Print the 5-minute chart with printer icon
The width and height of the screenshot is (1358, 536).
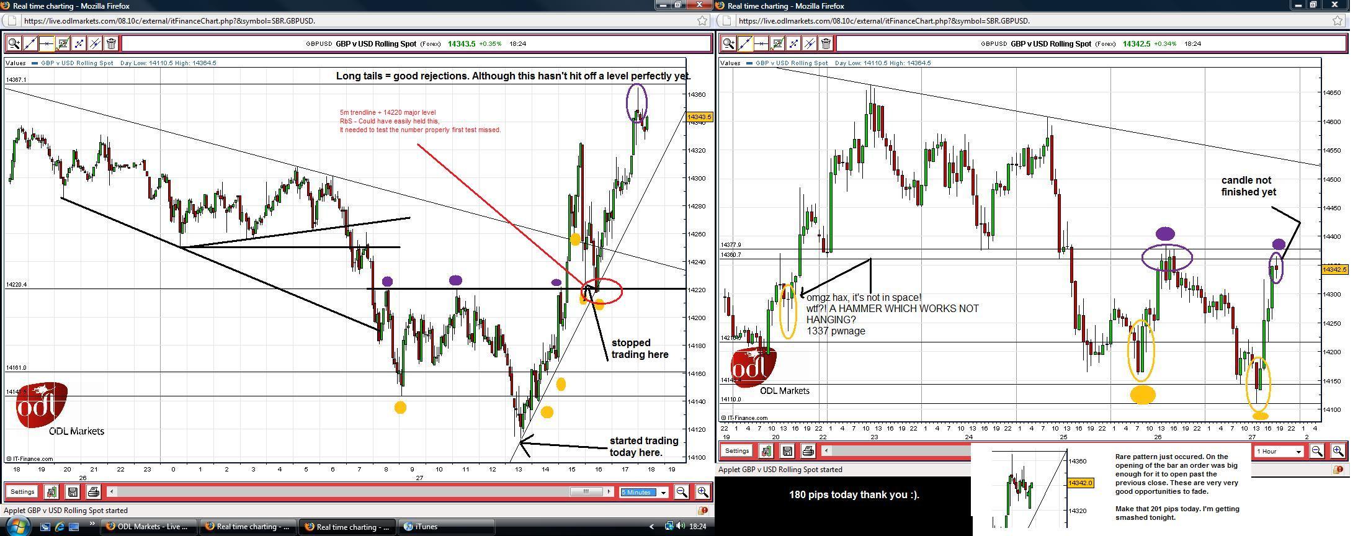point(93,492)
